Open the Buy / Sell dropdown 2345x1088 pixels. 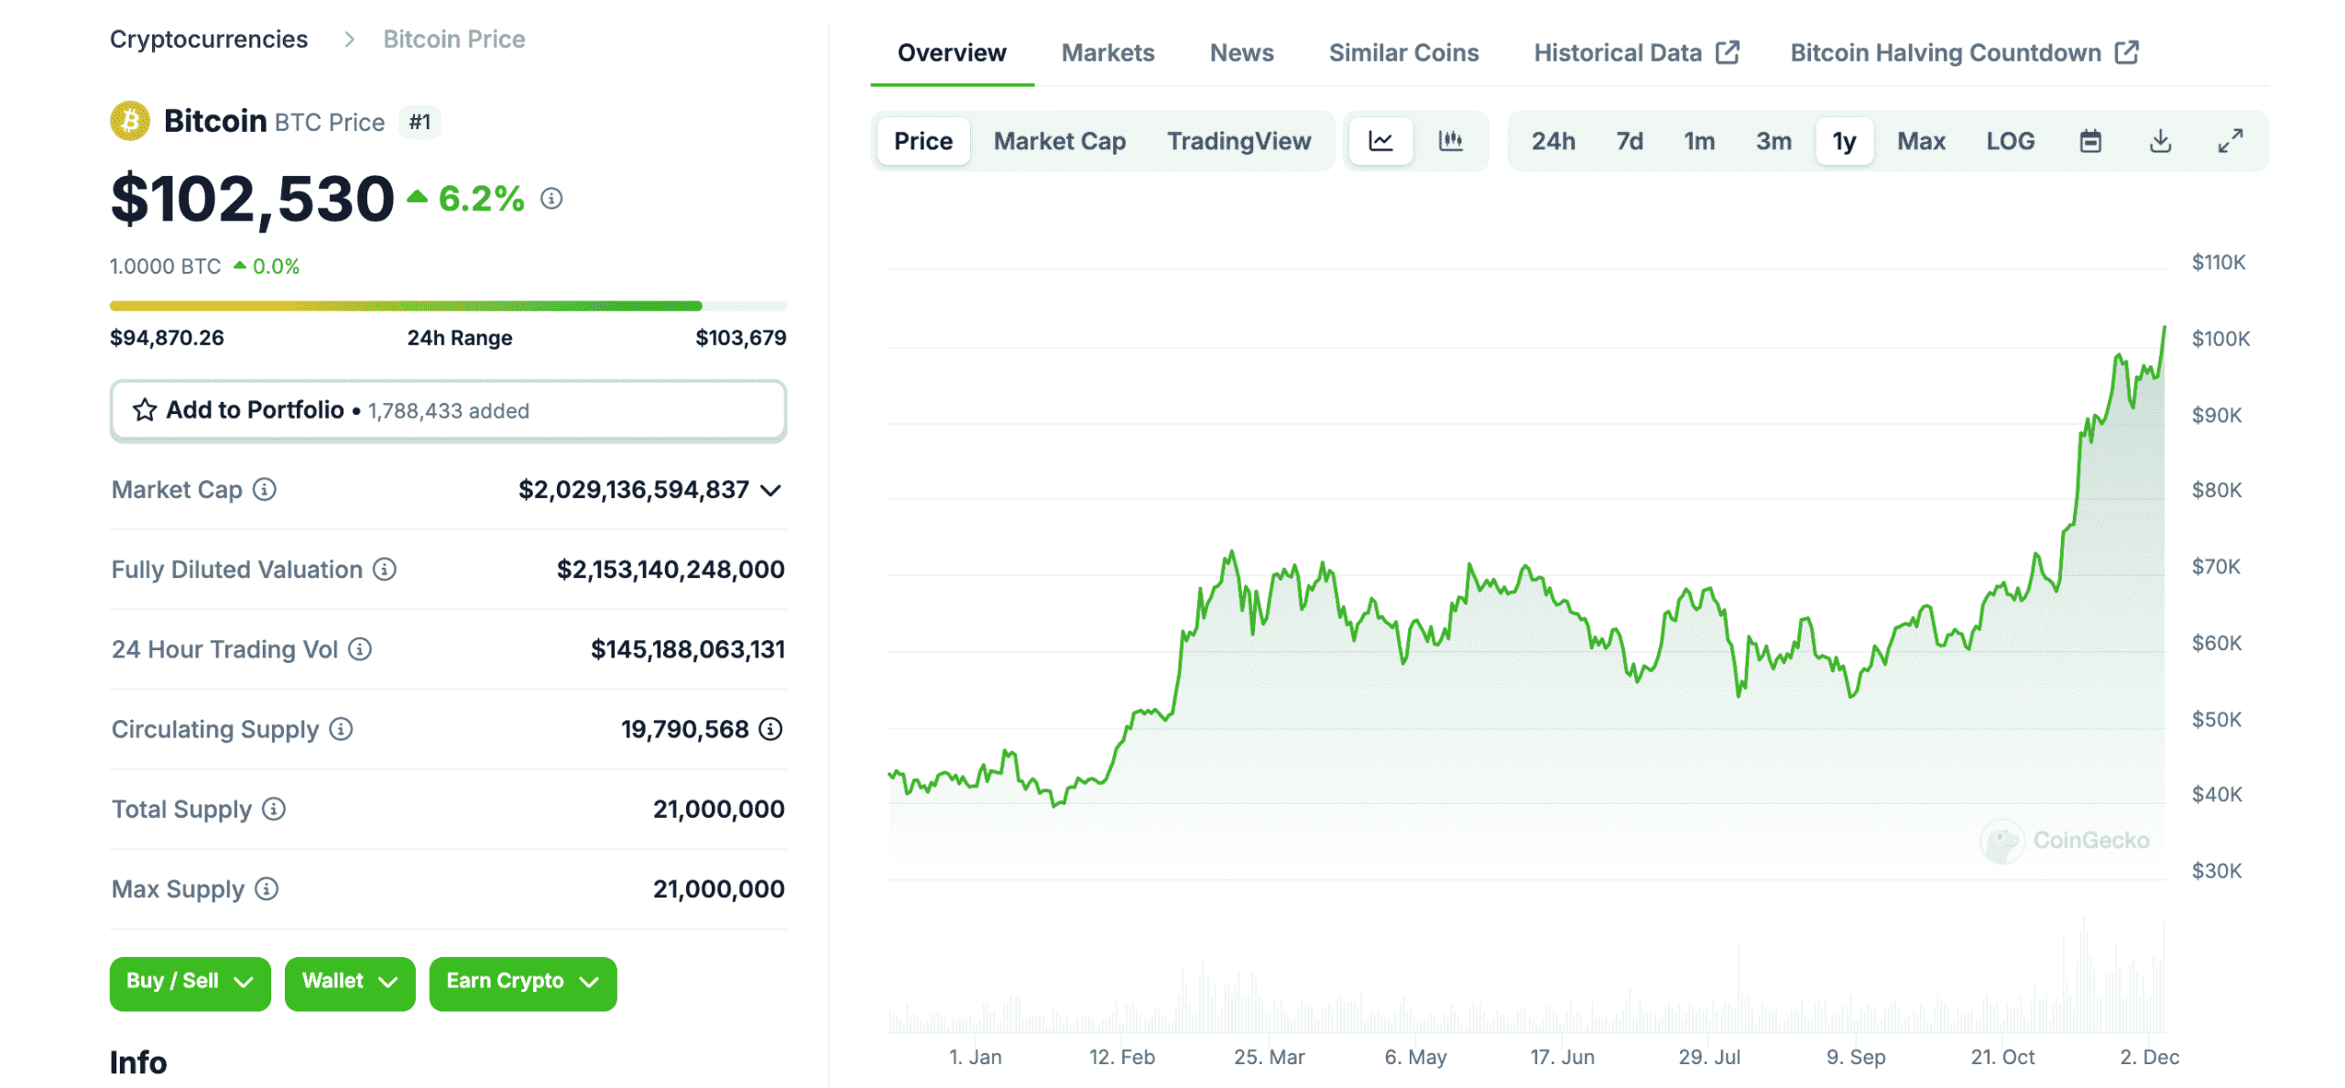coord(190,983)
